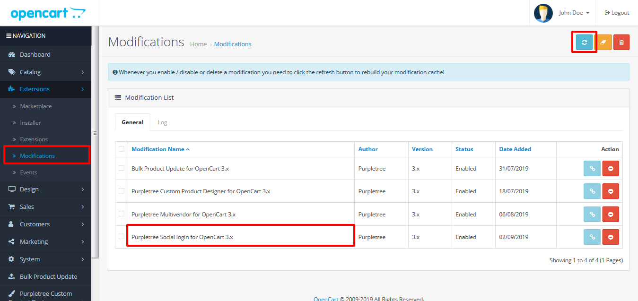
Task: Click the OpenCart logo
Action: 48,13
